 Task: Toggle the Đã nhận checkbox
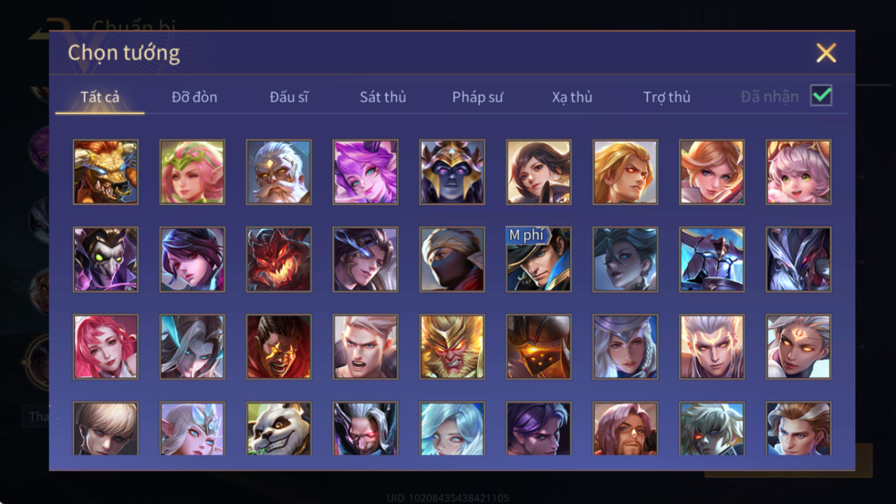pos(821,96)
